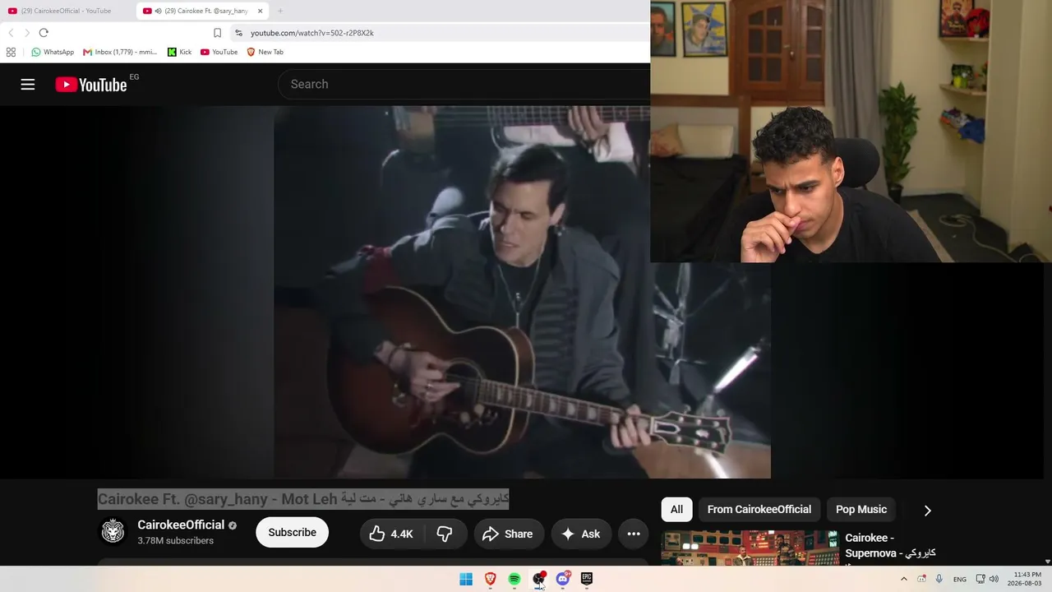This screenshot has height=592, width=1052.
Task: Reload the current page
Action: (44, 33)
